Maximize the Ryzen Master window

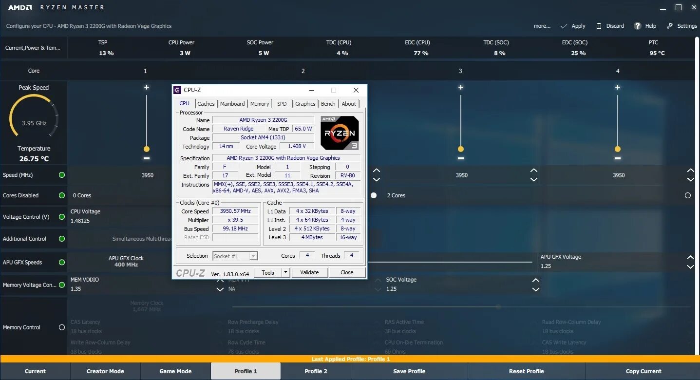(x=679, y=7)
